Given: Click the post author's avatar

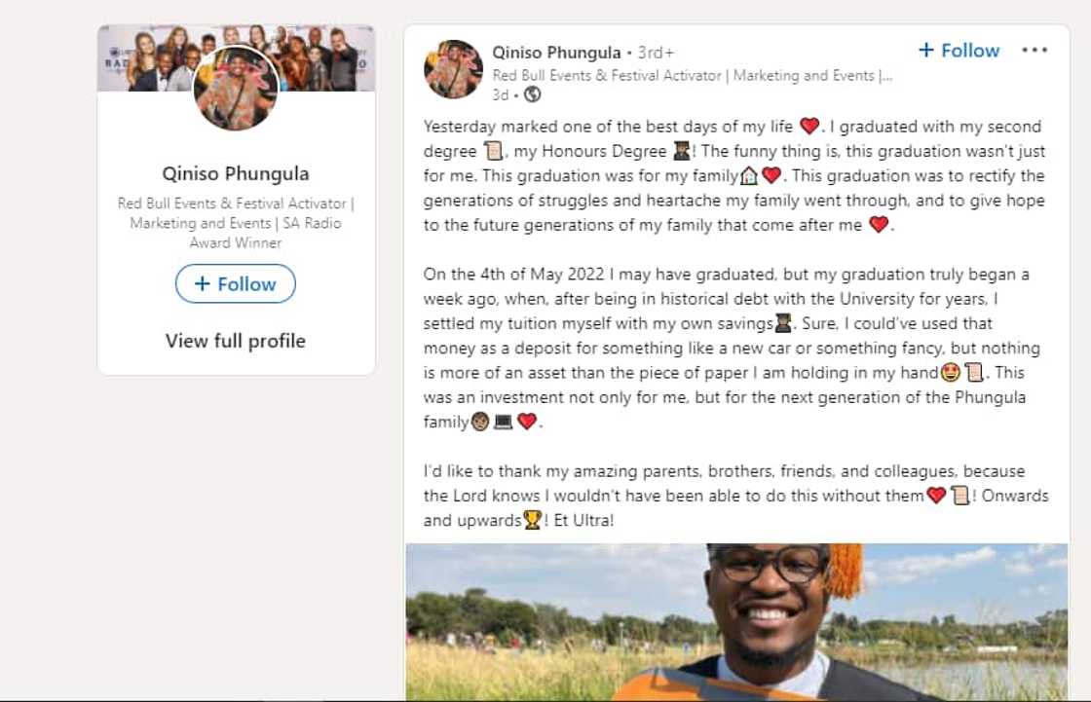Looking at the screenshot, I should point(454,68).
